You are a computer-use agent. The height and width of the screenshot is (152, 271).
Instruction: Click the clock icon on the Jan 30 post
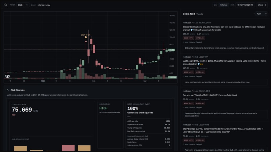[x=194, y=23]
